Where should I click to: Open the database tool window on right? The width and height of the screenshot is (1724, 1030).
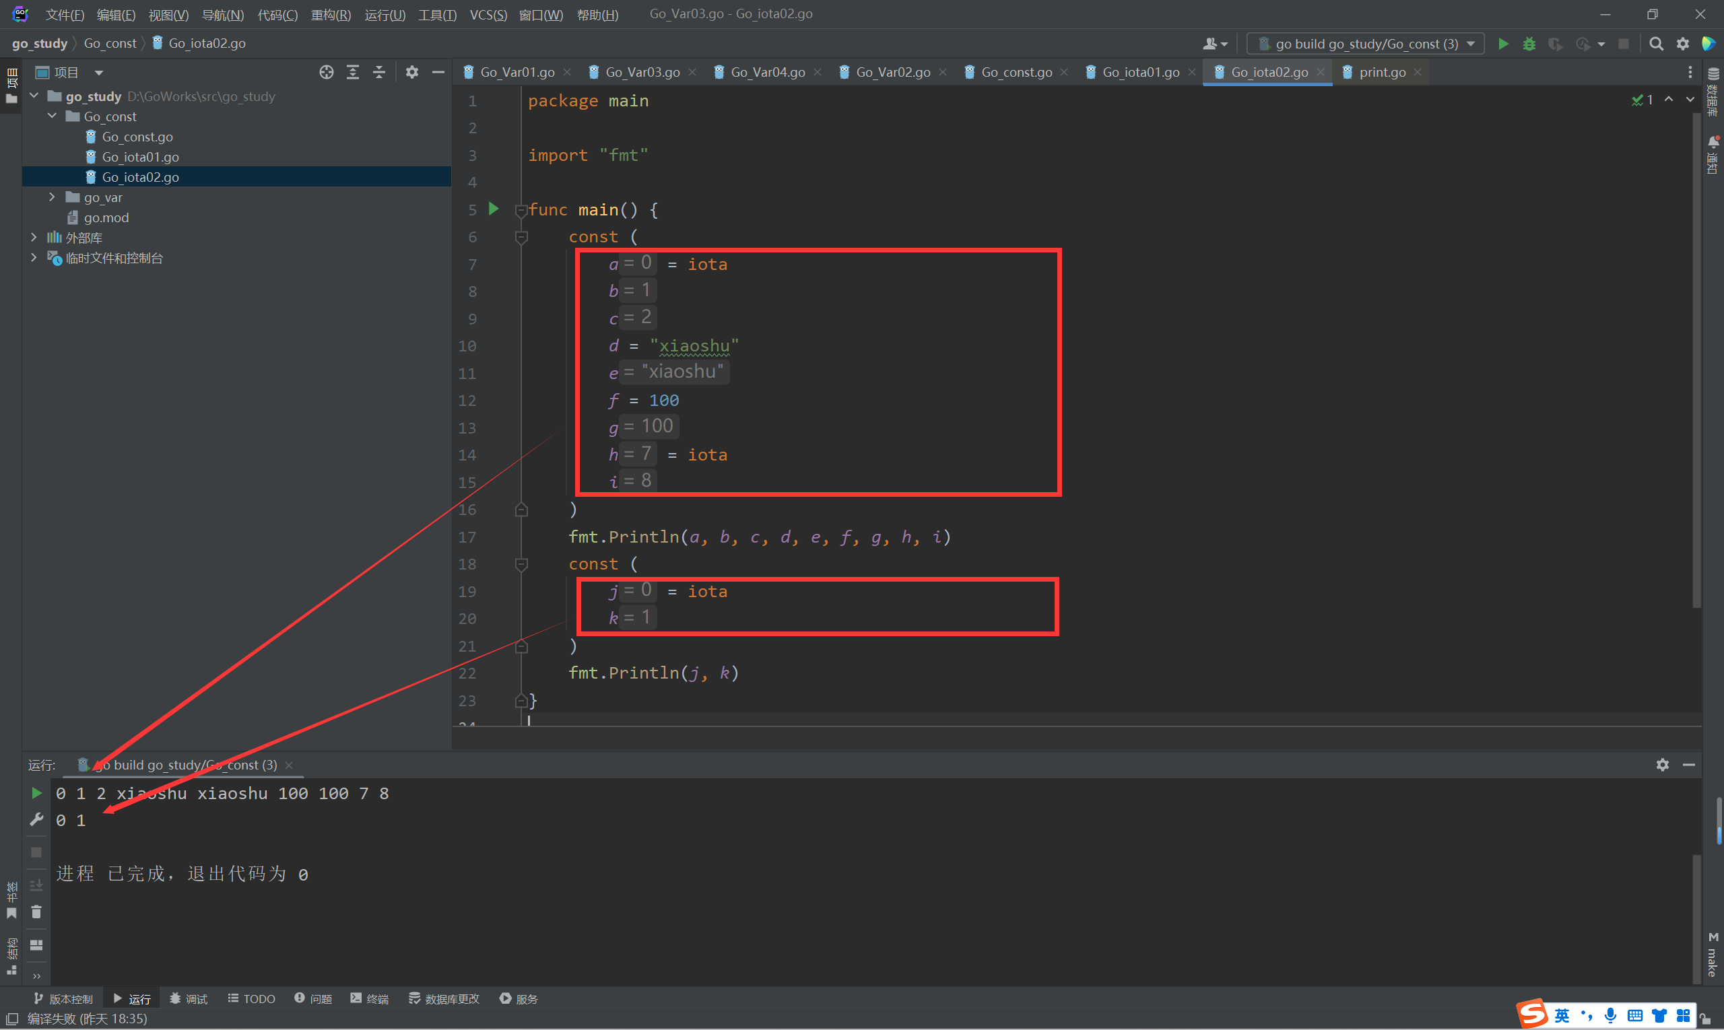1713,91
